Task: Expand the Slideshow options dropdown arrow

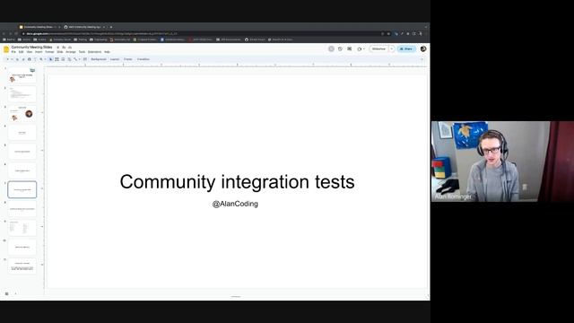Action: 392,48
